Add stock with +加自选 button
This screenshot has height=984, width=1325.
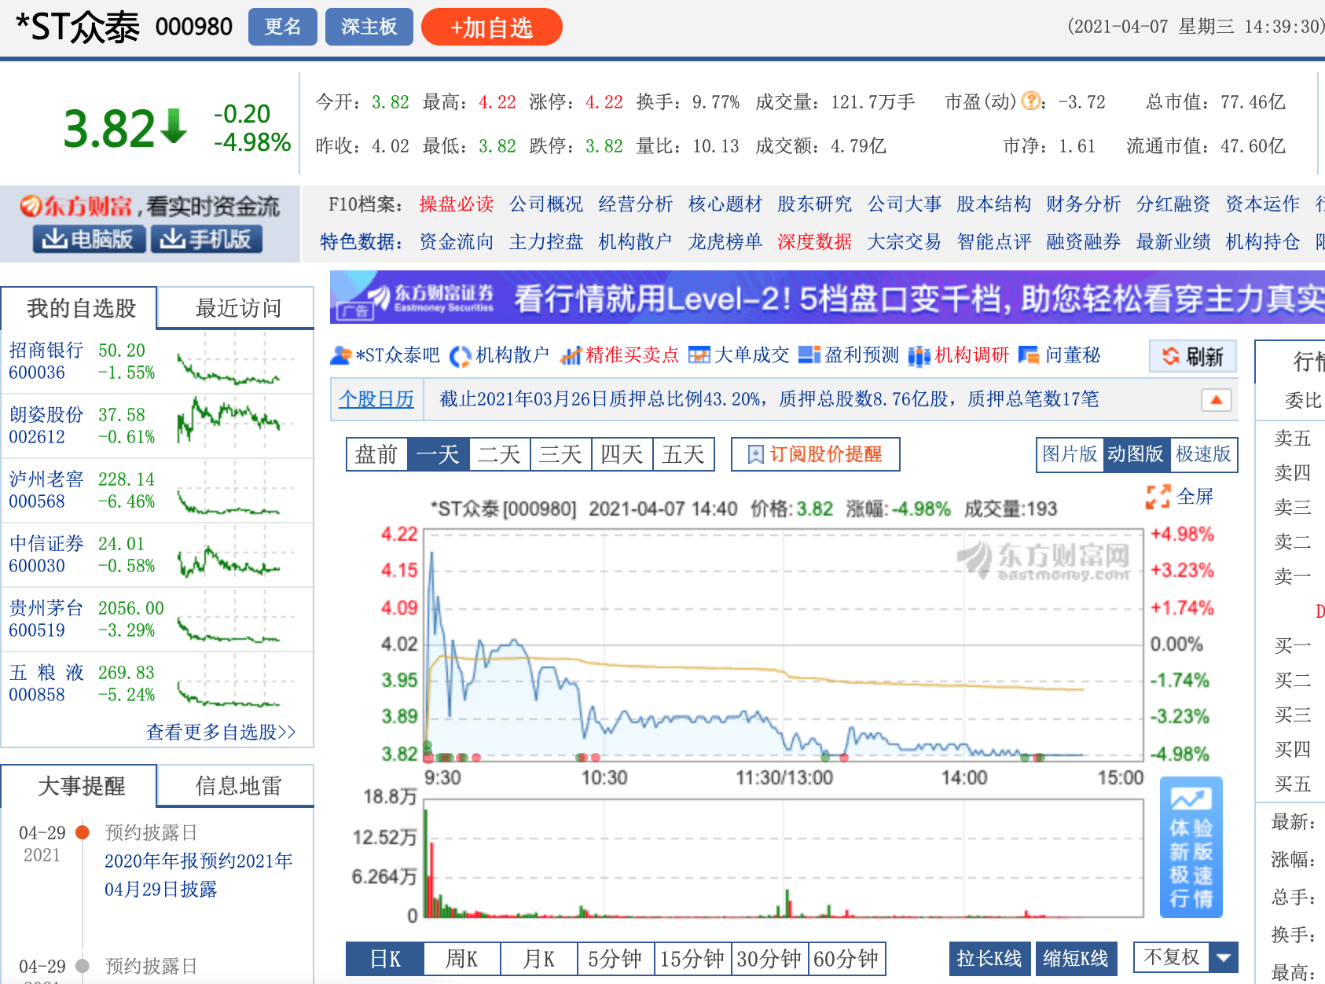pos(492,28)
